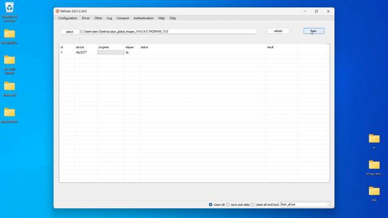Screen dimensions: 388x218
Task: Open the Log menu
Action: (109, 18)
